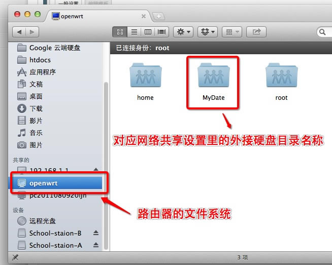Viewport: 332px width, 265px height.
Task: Eject the School-staion-B drive
Action: [96, 233]
